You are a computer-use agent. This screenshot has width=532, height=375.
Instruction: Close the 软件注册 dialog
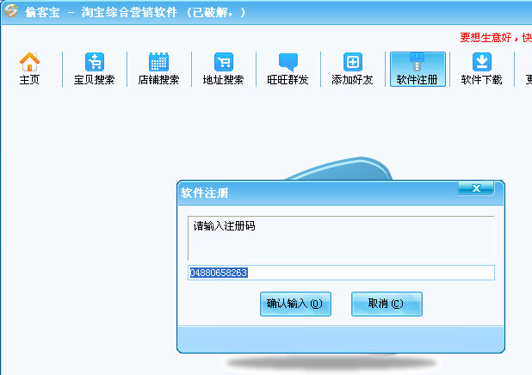click(476, 188)
